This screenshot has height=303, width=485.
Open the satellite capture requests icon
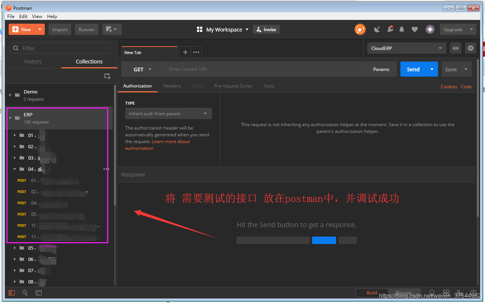(x=377, y=29)
